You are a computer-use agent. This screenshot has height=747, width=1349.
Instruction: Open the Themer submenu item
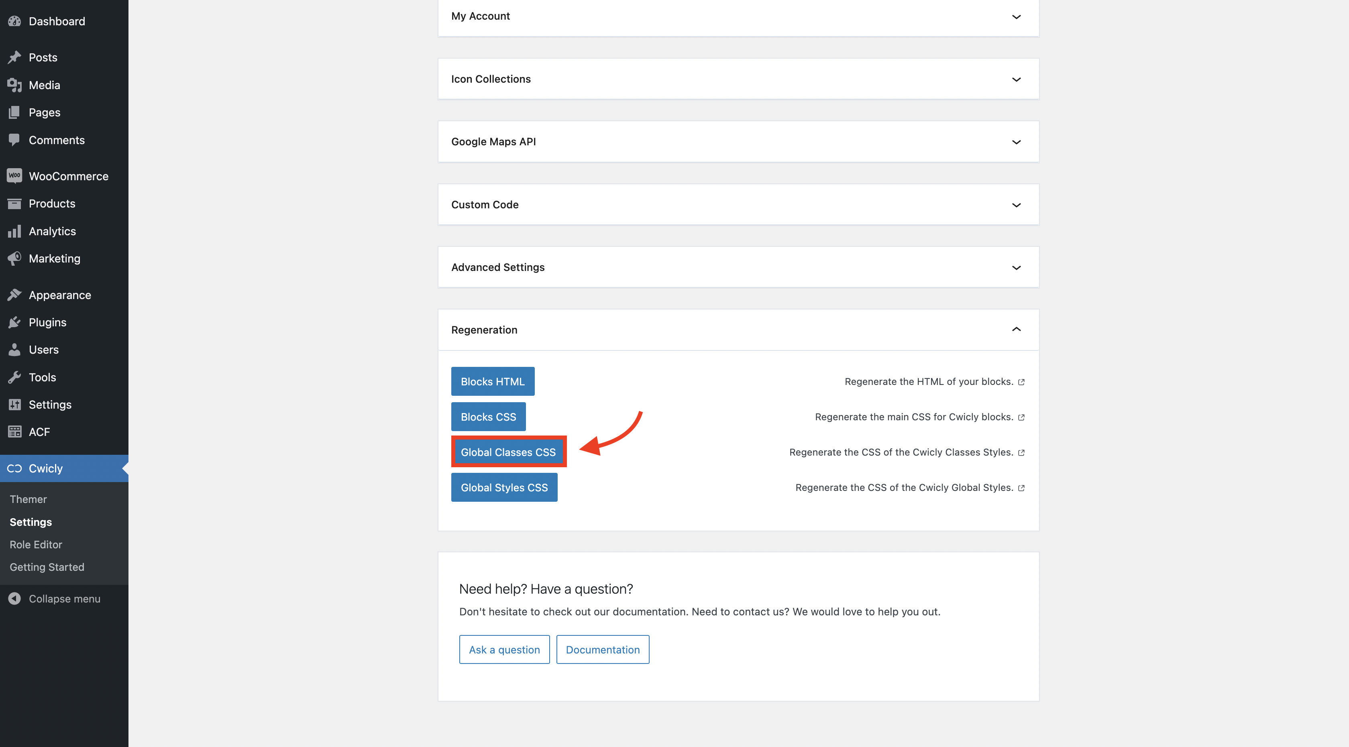point(28,499)
